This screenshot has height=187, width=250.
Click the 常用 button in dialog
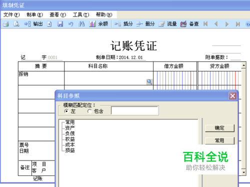click(219, 140)
